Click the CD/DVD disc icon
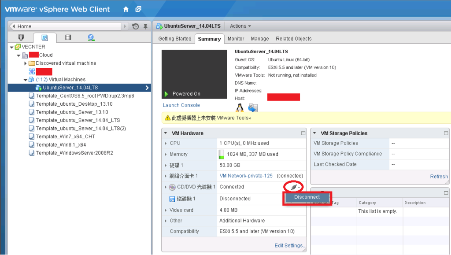The height and width of the screenshot is (255, 451). pyautogui.click(x=172, y=188)
